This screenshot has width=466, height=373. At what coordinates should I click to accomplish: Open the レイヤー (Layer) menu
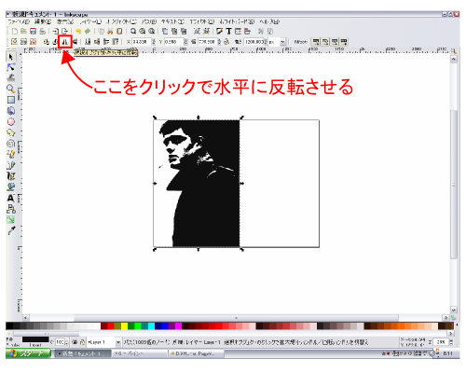click(x=90, y=21)
